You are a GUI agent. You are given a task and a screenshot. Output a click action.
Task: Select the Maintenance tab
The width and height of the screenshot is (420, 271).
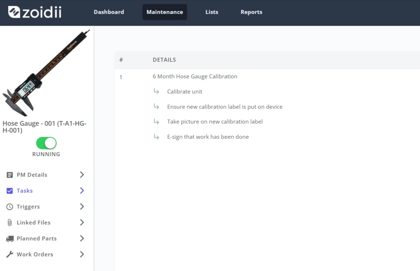point(165,12)
